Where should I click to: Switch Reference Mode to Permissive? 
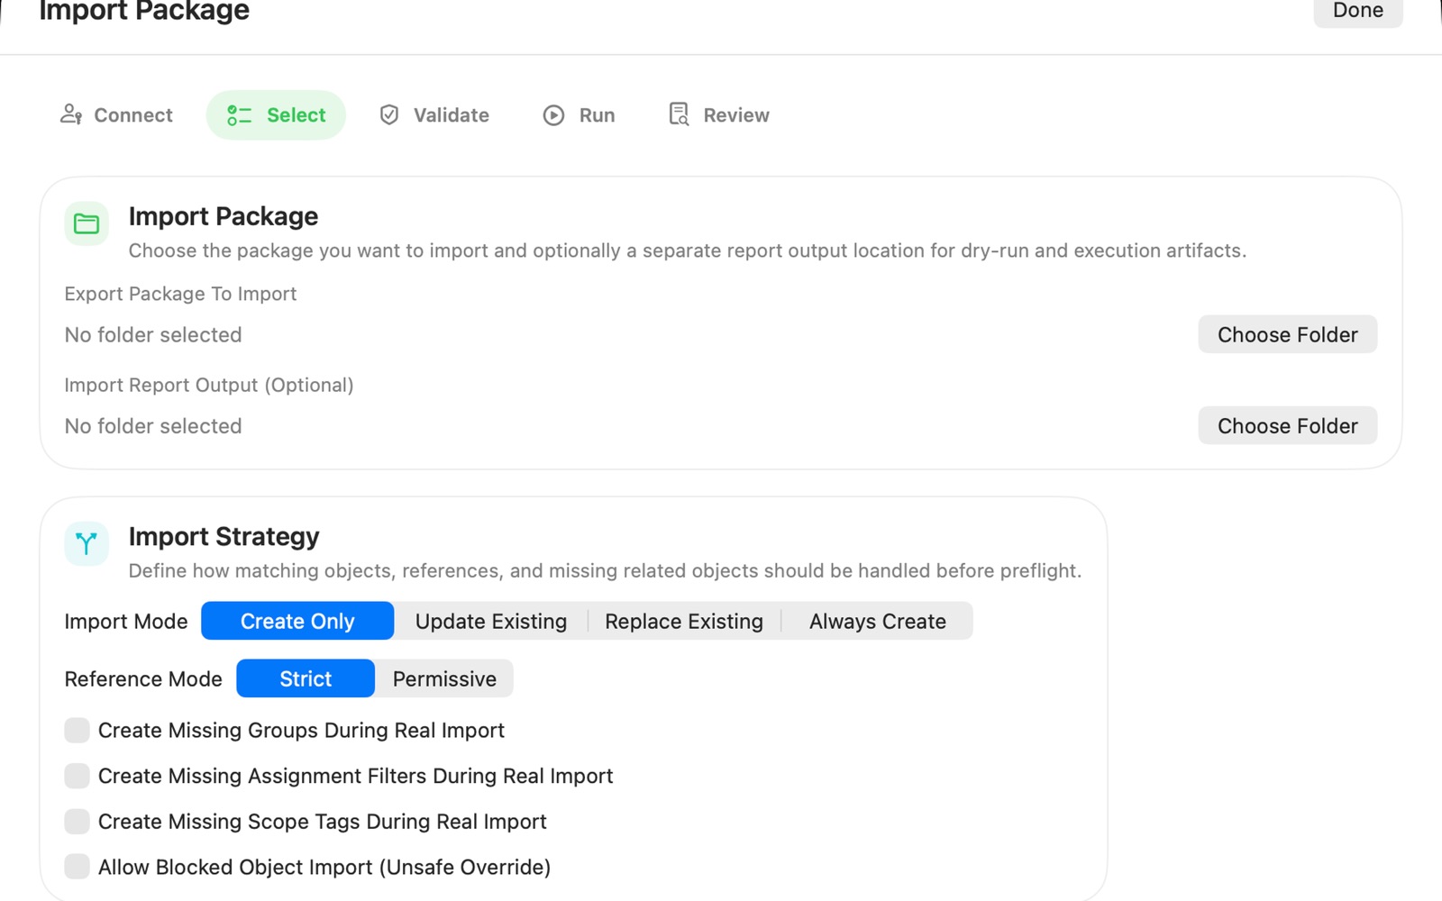[443, 678]
